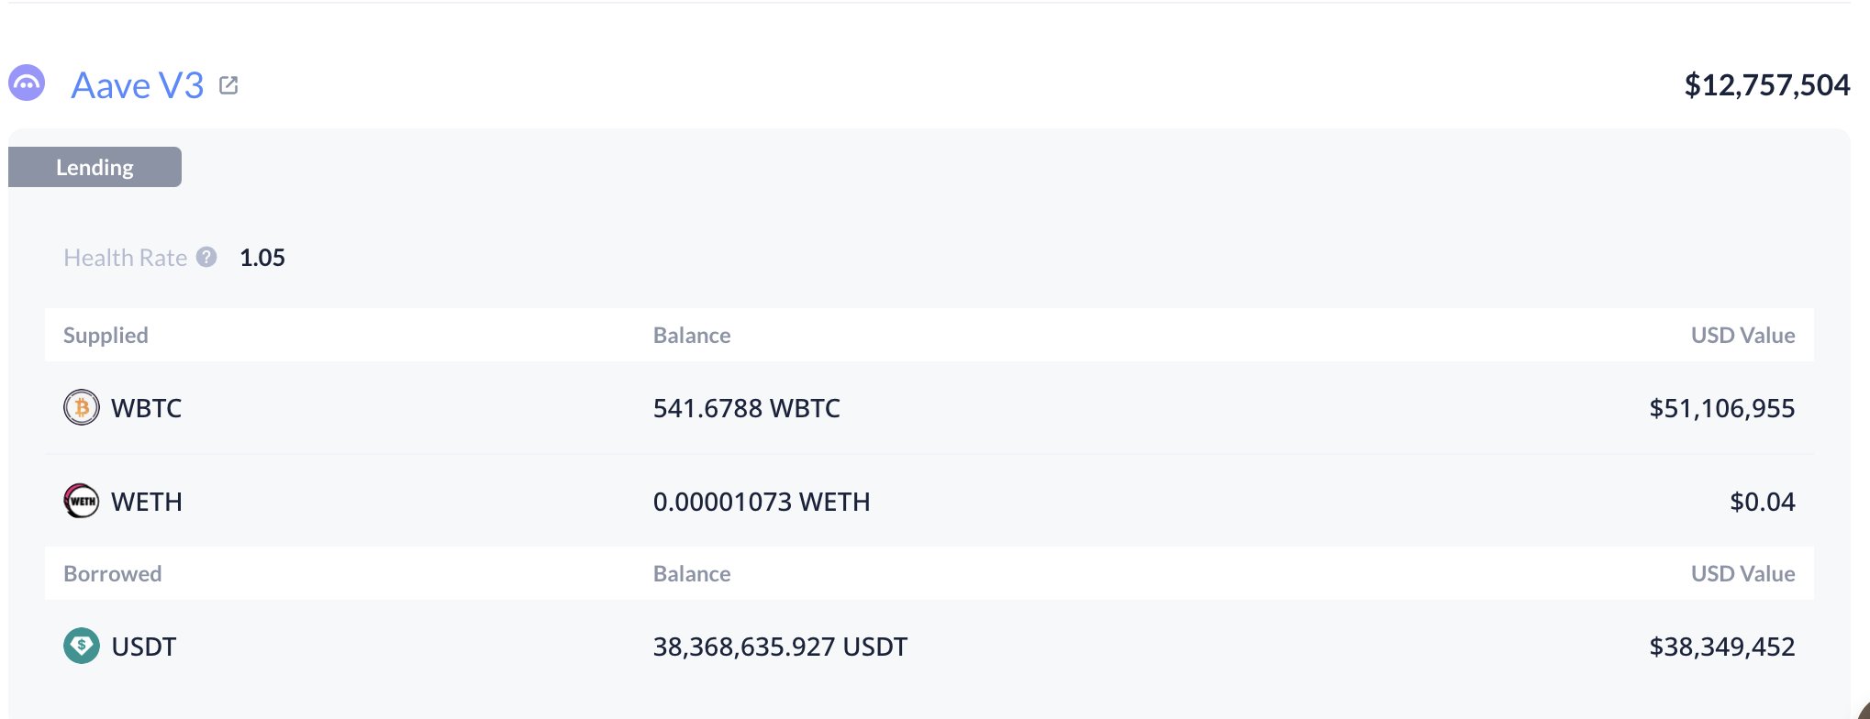Viewport: 1870px width, 719px height.
Task: Click the Health Rate help question mark
Action: tap(207, 258)
